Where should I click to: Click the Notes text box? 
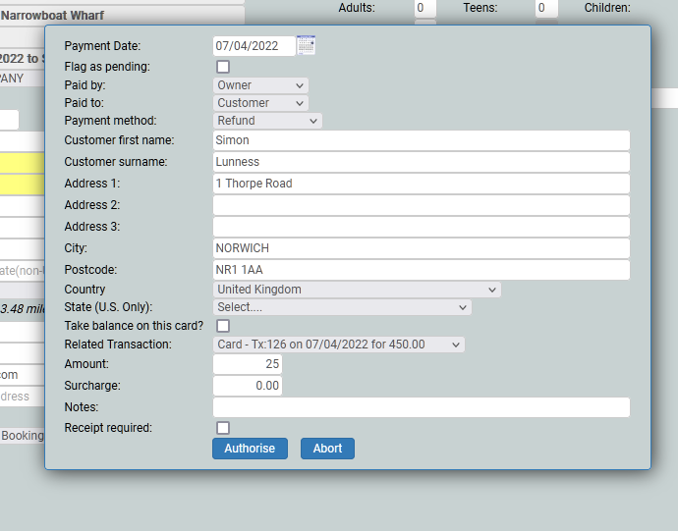coord(421,407)
